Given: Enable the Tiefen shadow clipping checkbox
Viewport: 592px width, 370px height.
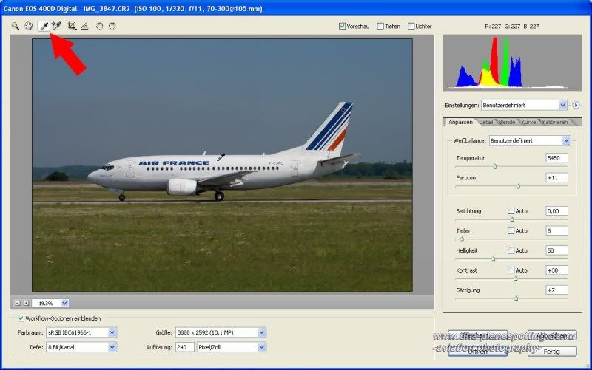Looking at the screenshot, I should click(x=380, y=26).
